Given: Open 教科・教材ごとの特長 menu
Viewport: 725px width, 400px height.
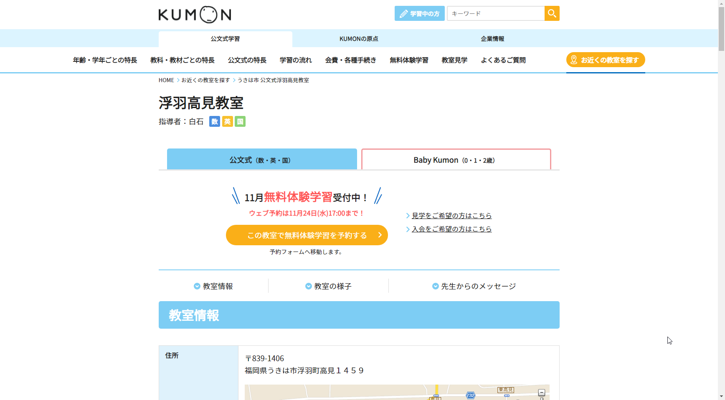Looking at the screenshot, I should [x=183, y=60].
